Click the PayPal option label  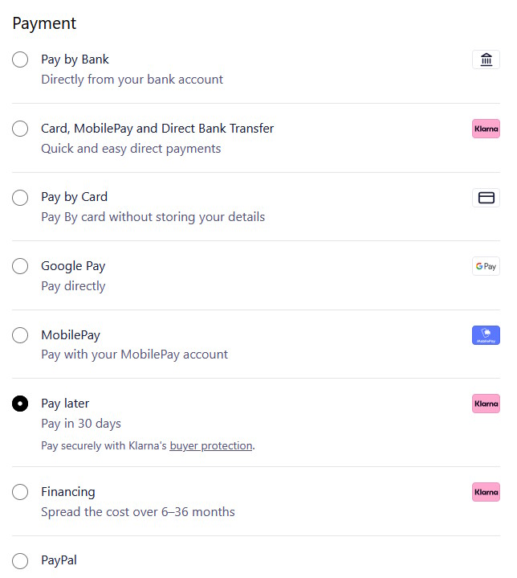click(59, 560)
